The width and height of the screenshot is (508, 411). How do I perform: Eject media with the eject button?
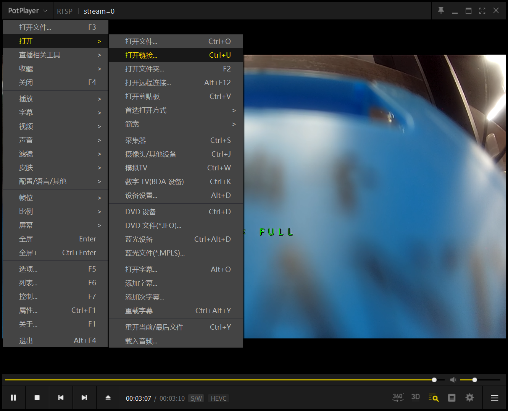click(108, 397)
